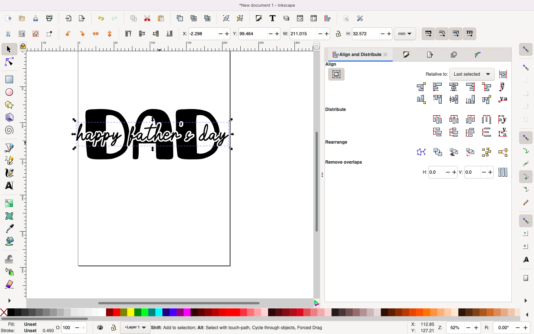Image resolution: width=534 pixels, height=334 pixels.
Task: Toggle the layer lock in the status bar
Action: 113,328
